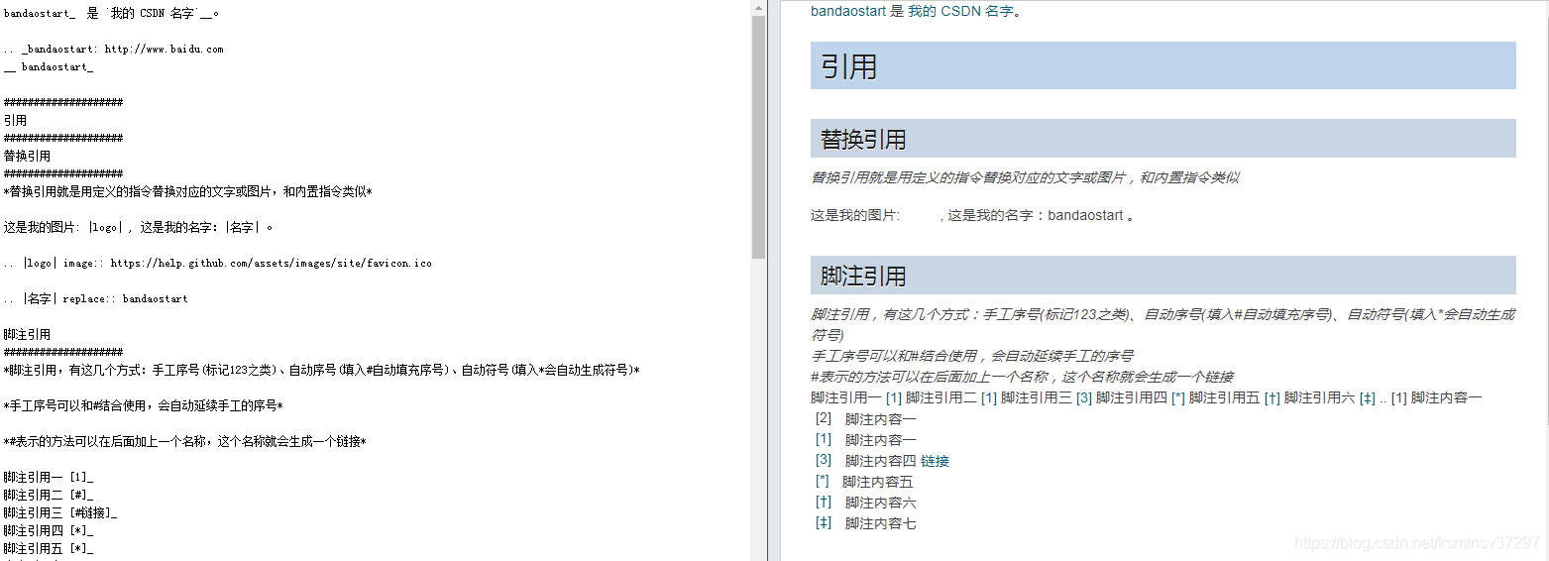
Task: Click the [*] reference after 脚注引用四
Action: tap(1178, 397)
